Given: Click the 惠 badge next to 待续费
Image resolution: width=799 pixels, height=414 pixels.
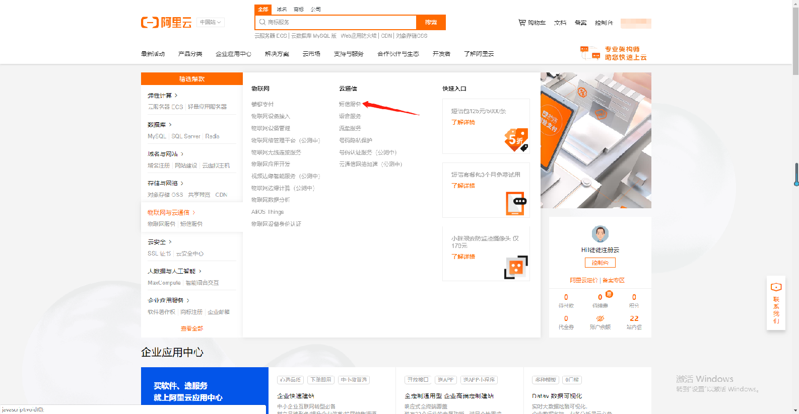Looking at the screenshot, I should pos(609,294).
